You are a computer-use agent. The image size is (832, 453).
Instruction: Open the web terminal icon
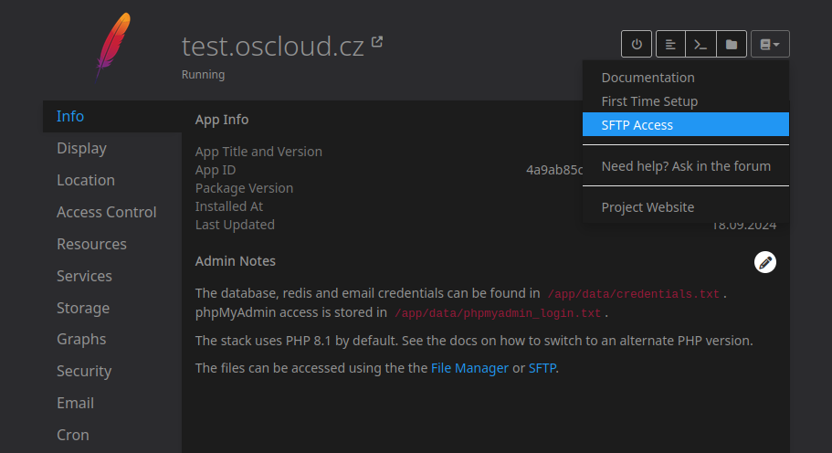(700, 44)
